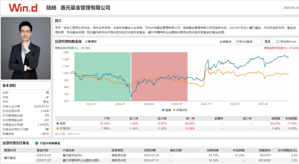Click 鑫元基金 management company cell
Viewport: 299px width, 164px height.
coord(10,158)
